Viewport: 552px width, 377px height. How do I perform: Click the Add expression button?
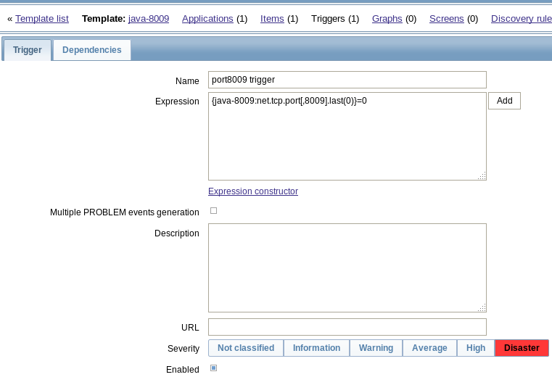pos(504,101)
